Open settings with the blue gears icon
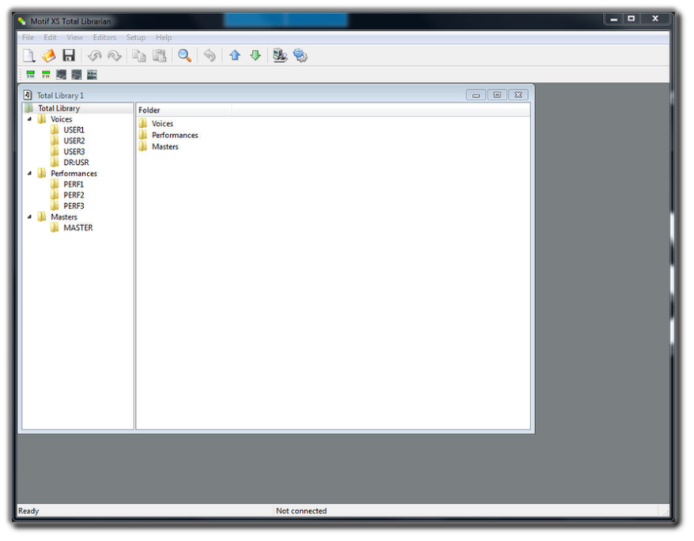This screenshot has height=541, width=694. tap(300, 56)
